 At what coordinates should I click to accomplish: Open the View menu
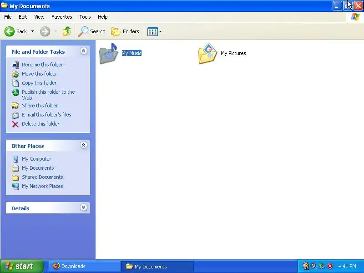[x=39, y=17]
